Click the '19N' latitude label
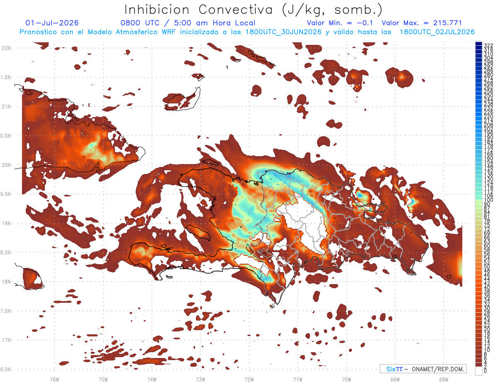The image size is (498, 385). point(7,223)
